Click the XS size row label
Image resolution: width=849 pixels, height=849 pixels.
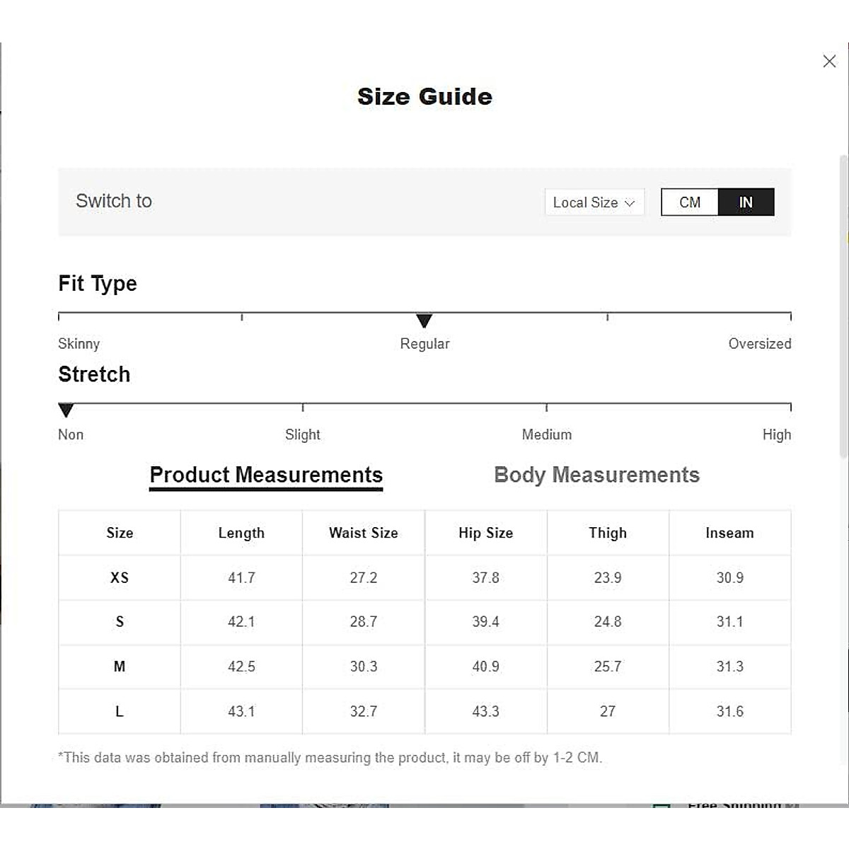click(x=120, y=577)
